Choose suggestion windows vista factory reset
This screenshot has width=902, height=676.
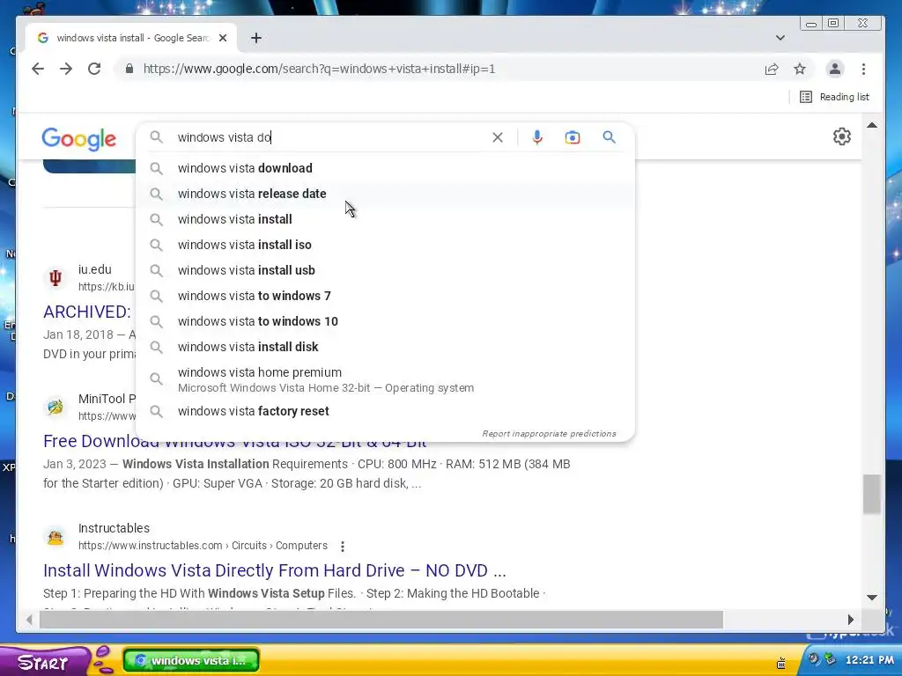pos(386,411)
